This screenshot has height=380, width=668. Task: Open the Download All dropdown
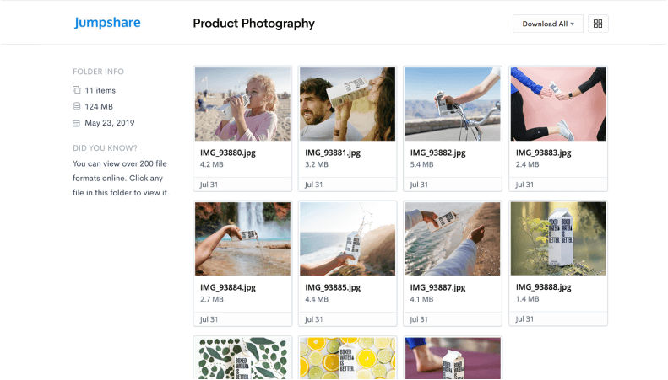(547, 24)
